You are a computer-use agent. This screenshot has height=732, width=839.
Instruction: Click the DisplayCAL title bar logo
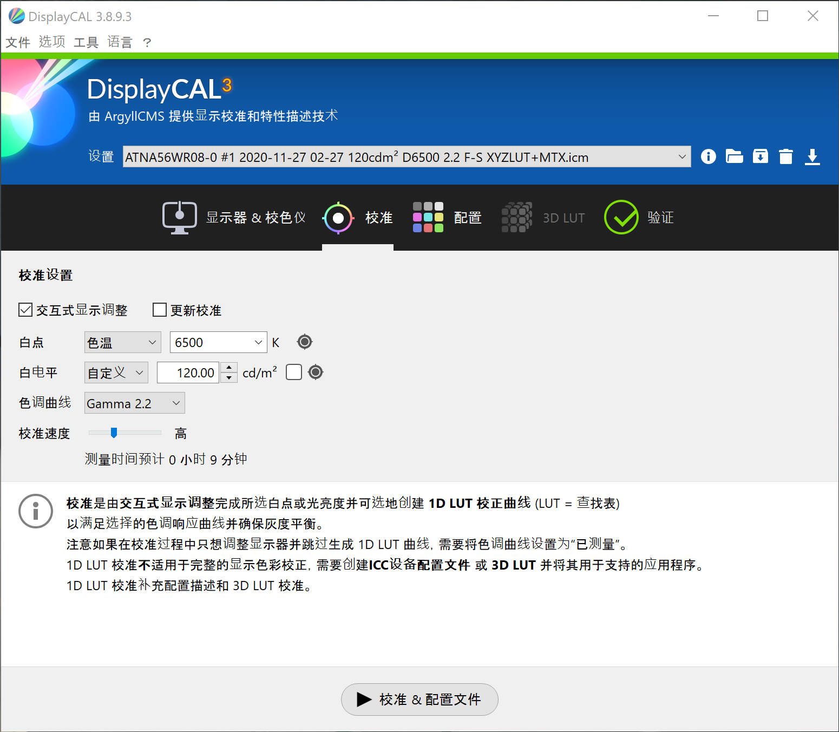coord(16,16)
